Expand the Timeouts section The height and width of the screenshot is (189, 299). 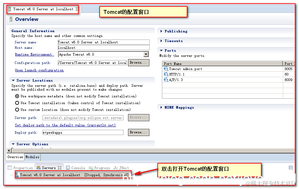coord(161,41)
